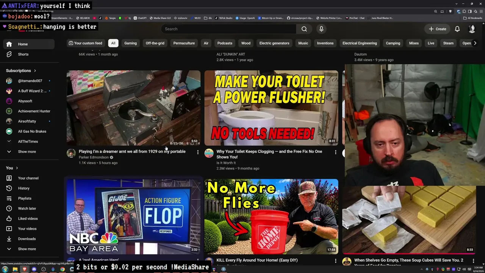This screenshot has height=273, width=485.
Task: Play the GI Joe Action Figure Flop thumbnail
Action: pyautogui.click(x=134, y=217)
